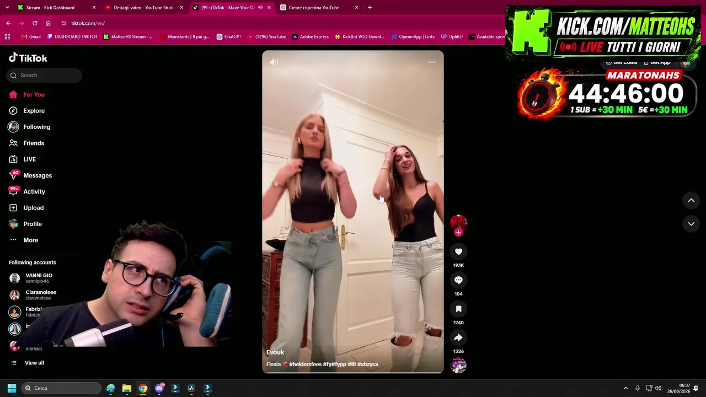Close the Stream - Kick Dashboard tab
Viewport: 706px width, 397px height.
coord(94,8)
